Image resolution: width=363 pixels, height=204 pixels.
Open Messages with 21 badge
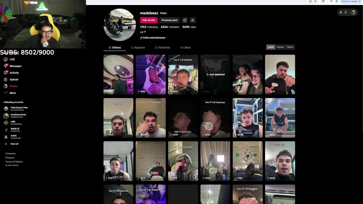click(13, 66)
